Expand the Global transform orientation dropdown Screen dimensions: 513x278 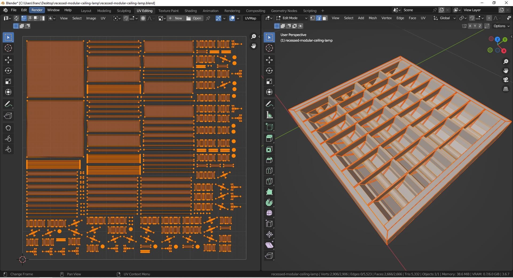coord(445,18)
